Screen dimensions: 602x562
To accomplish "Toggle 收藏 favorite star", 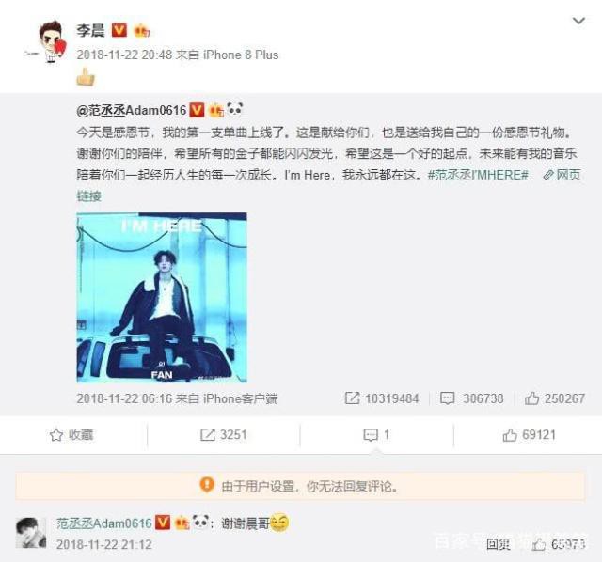I will click(71, 435).
